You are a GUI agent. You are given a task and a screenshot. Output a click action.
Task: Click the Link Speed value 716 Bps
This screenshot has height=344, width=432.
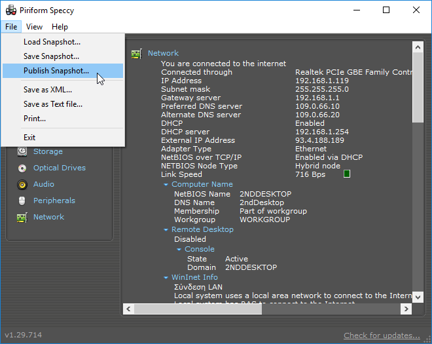[310, 174]
